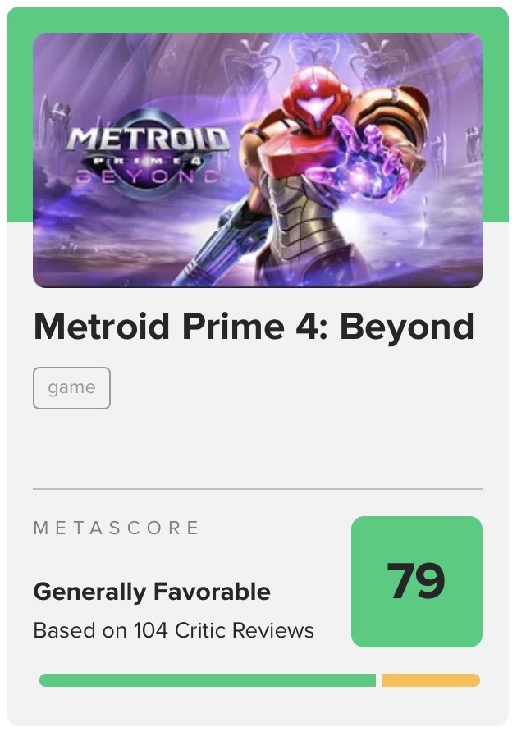Click the Generally Favorable label
The width and height of the screenshot is (517, 732).
coord(152,591)
